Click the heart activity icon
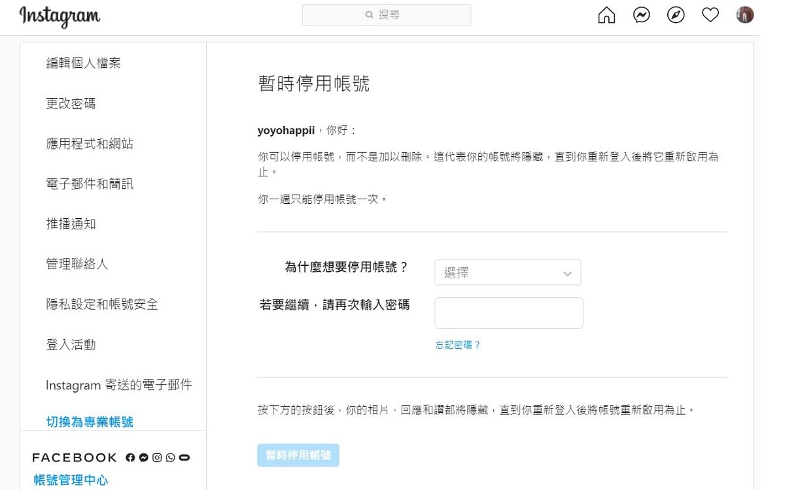 (x=710, y=15)
